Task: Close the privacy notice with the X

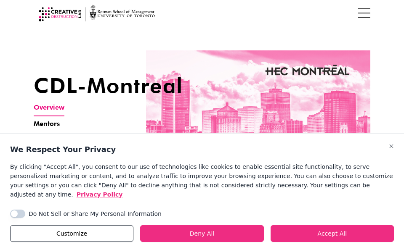Action: click(x=391, y=146)
